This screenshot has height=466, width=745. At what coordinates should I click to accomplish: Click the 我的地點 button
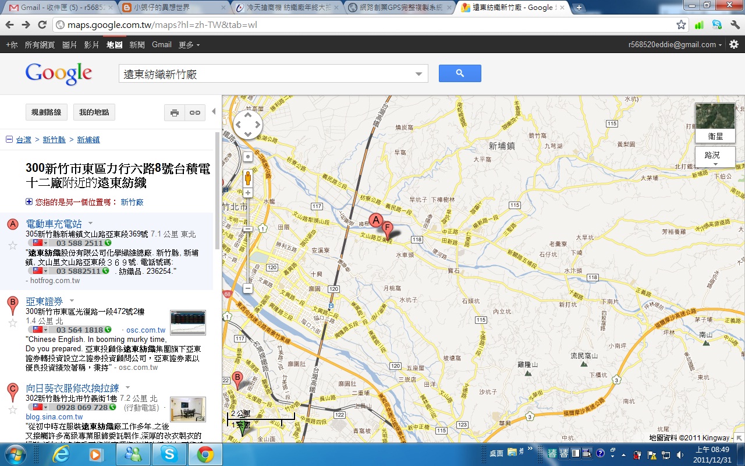click(x=94, y=112)
